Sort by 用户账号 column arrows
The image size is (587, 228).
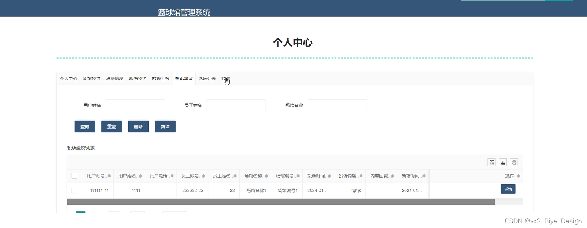click(109, 176)
